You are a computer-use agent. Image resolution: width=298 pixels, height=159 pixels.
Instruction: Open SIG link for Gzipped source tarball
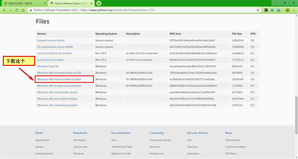point(252,40)
